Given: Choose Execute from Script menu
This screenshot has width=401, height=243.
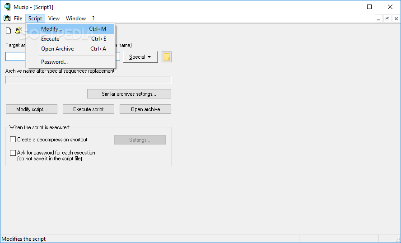Looking at the screenshot, I should coord(70,39).
